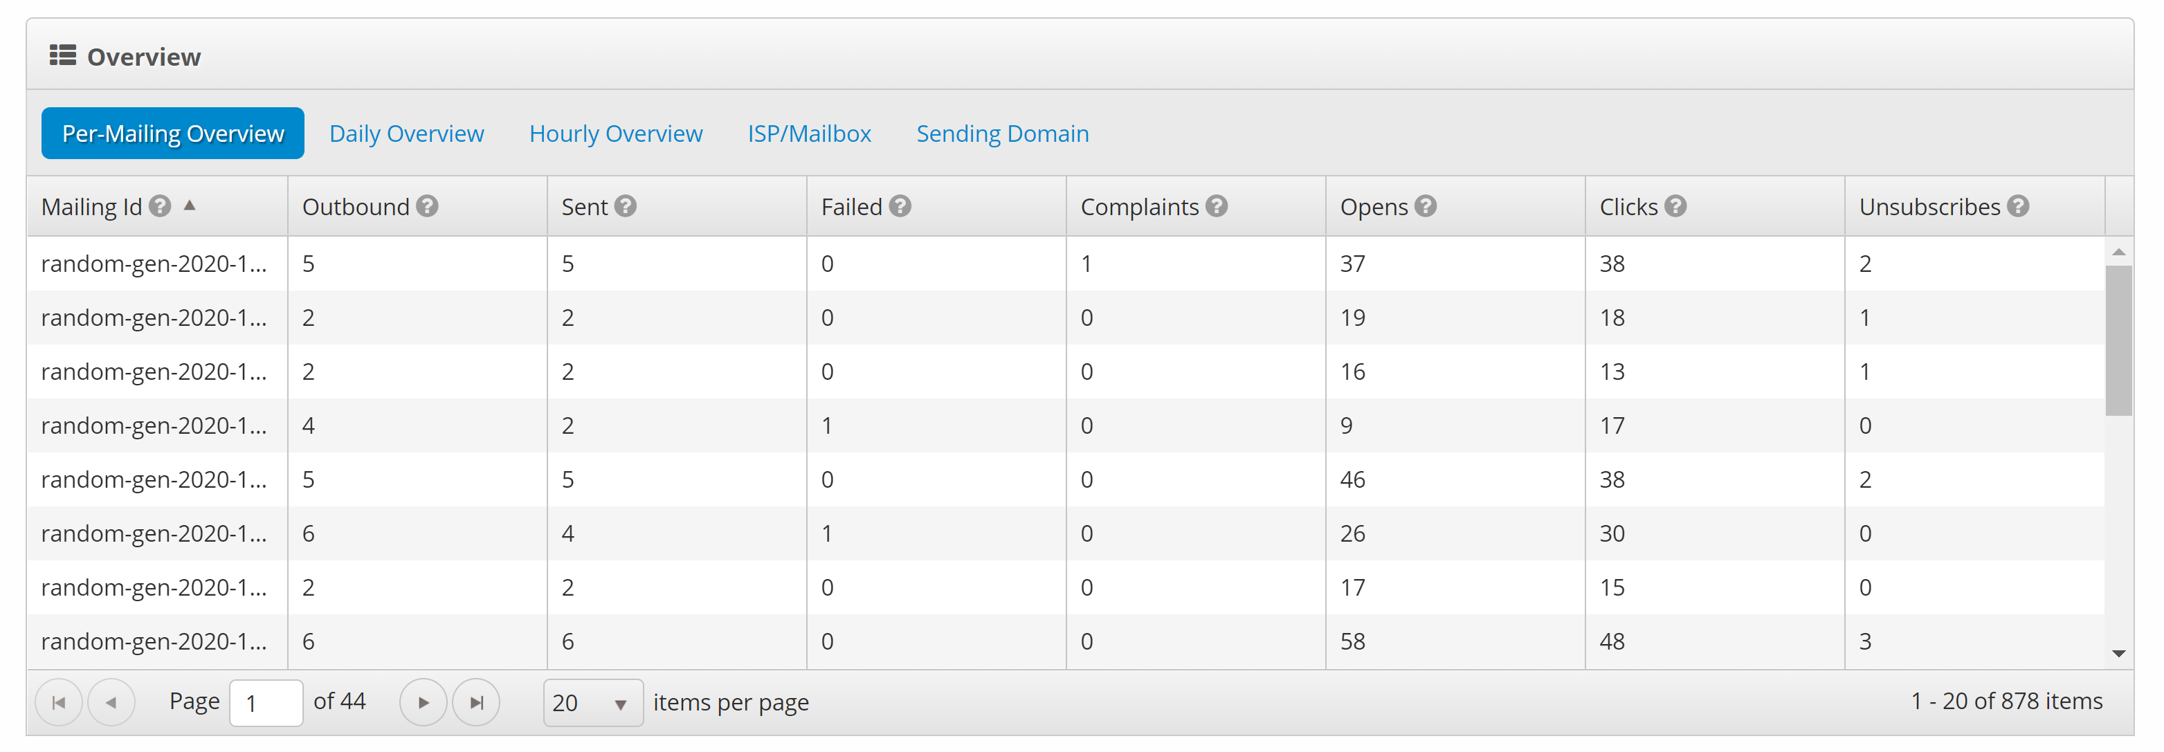Click the table scrollbar up arrow

tap(2118, 251)
